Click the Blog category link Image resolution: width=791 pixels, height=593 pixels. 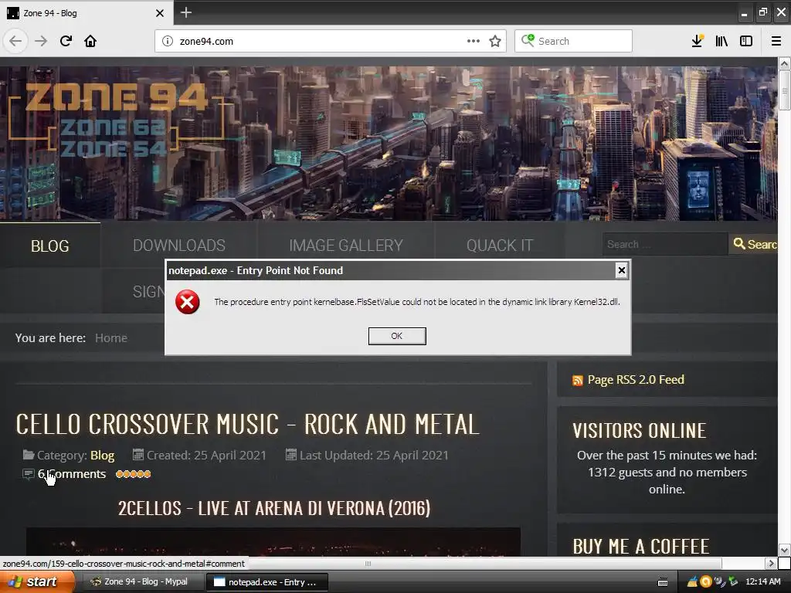click(103, 456)
